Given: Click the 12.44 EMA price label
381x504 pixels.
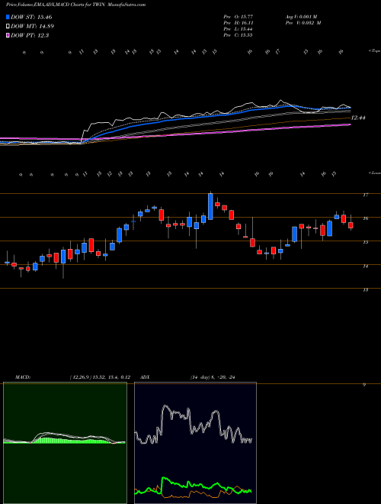Looking at the screenshot, I should tap(358, 118).
